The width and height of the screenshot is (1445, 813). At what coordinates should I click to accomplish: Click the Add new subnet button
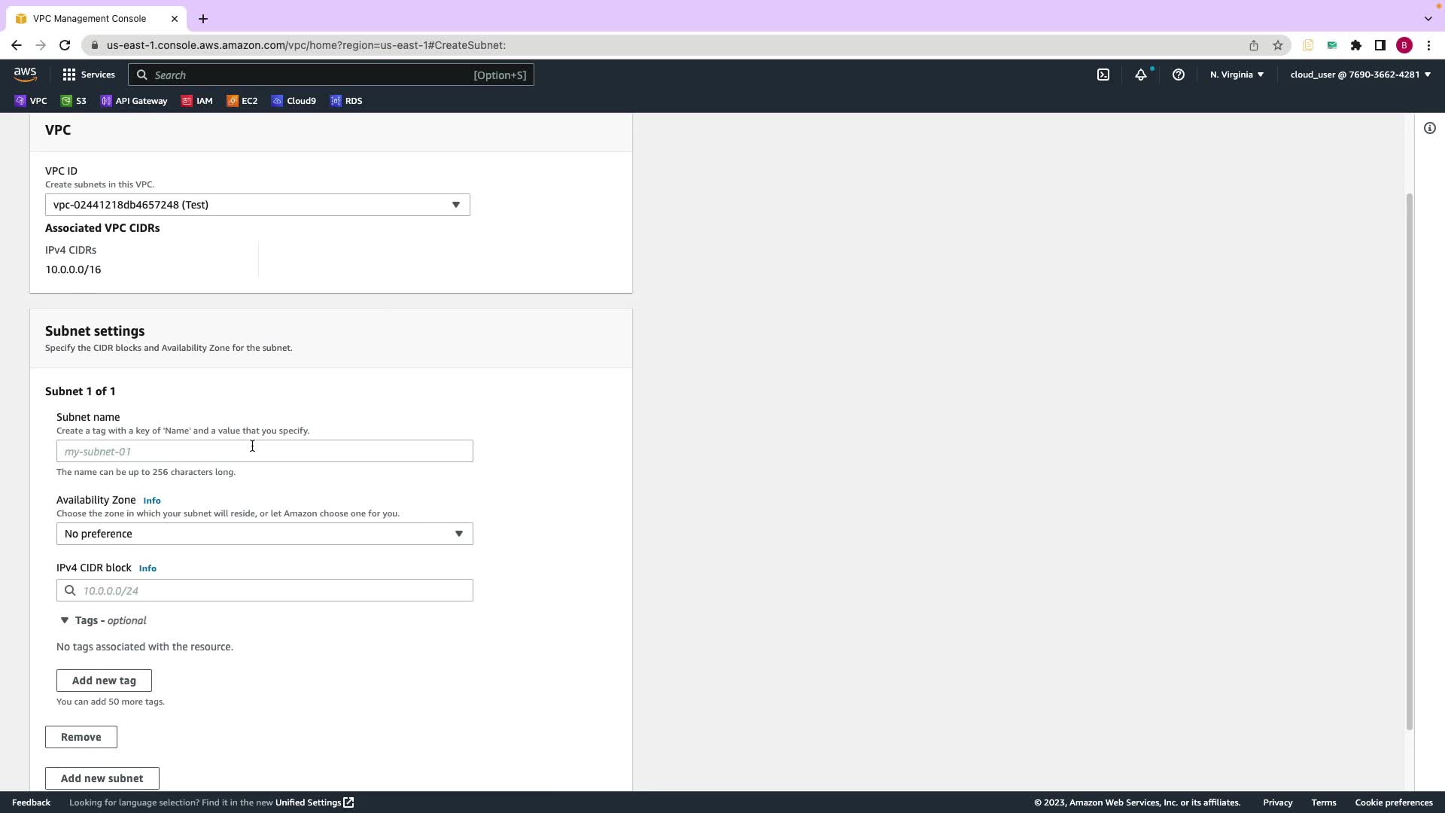click(x=102, y=778)
